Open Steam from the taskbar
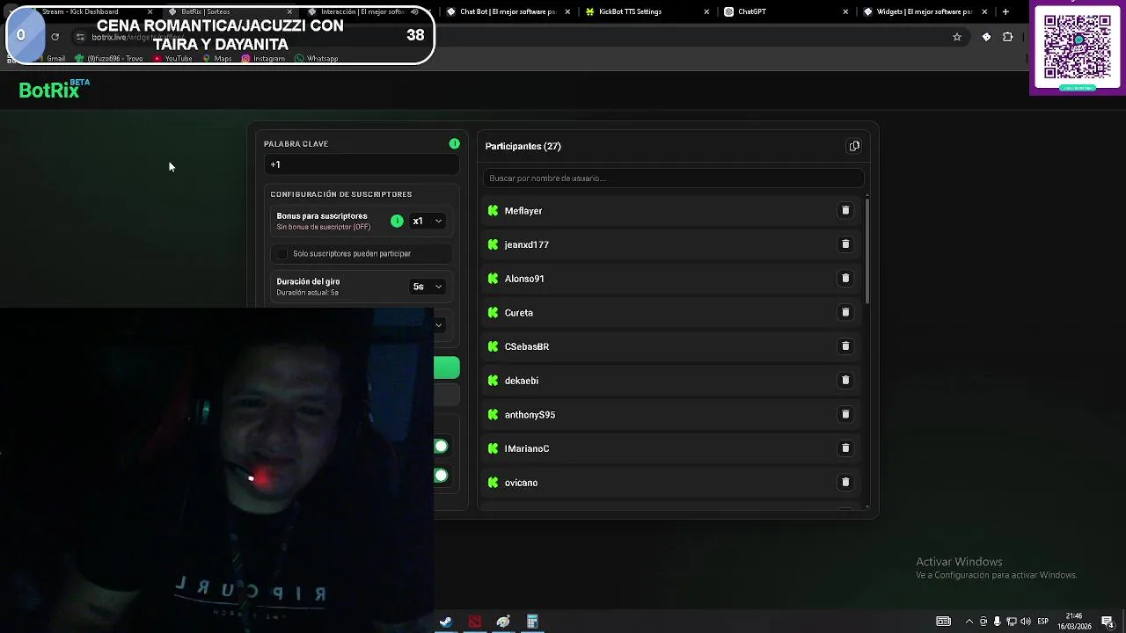Viewport: 1126px width, 633px height. [x=446, y=622]
